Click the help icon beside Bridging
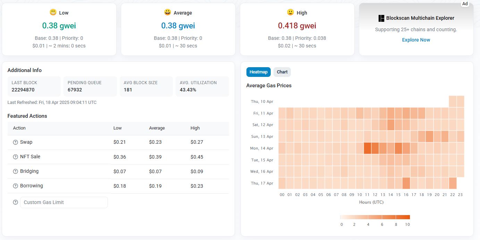 [15, 171]
